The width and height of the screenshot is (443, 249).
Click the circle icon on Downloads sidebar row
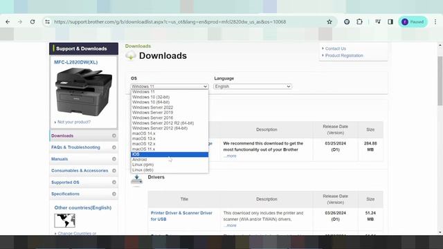[x=114, y=136]
